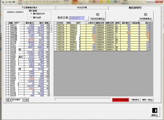Click the account date field 109/09/12
This screenshot has height=120, width=164.
[77, 18]
